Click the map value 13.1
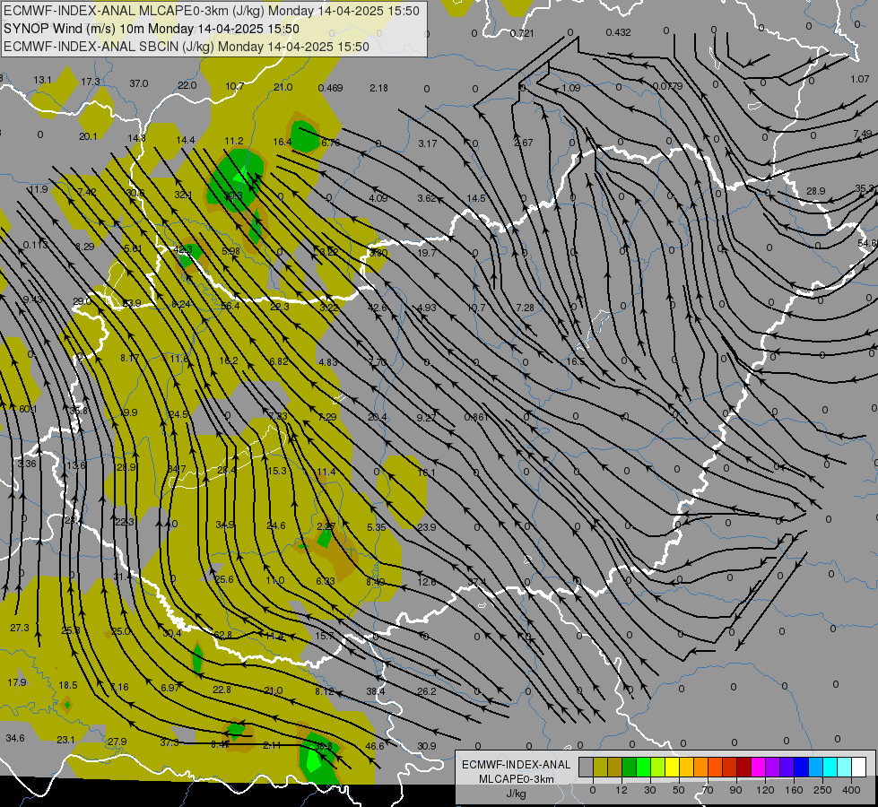The image size is (878, 807). point(42,80)
